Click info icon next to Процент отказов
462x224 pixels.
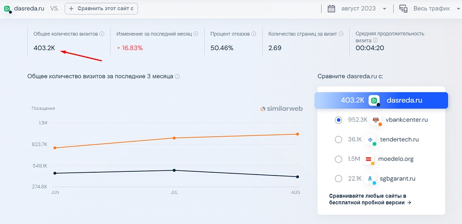pos(254,34)
